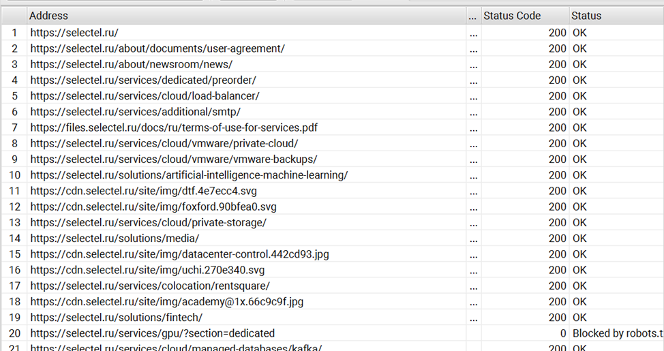Click row number 20
The height and width of the screenshot is (351, 664).
pos(15,334)
